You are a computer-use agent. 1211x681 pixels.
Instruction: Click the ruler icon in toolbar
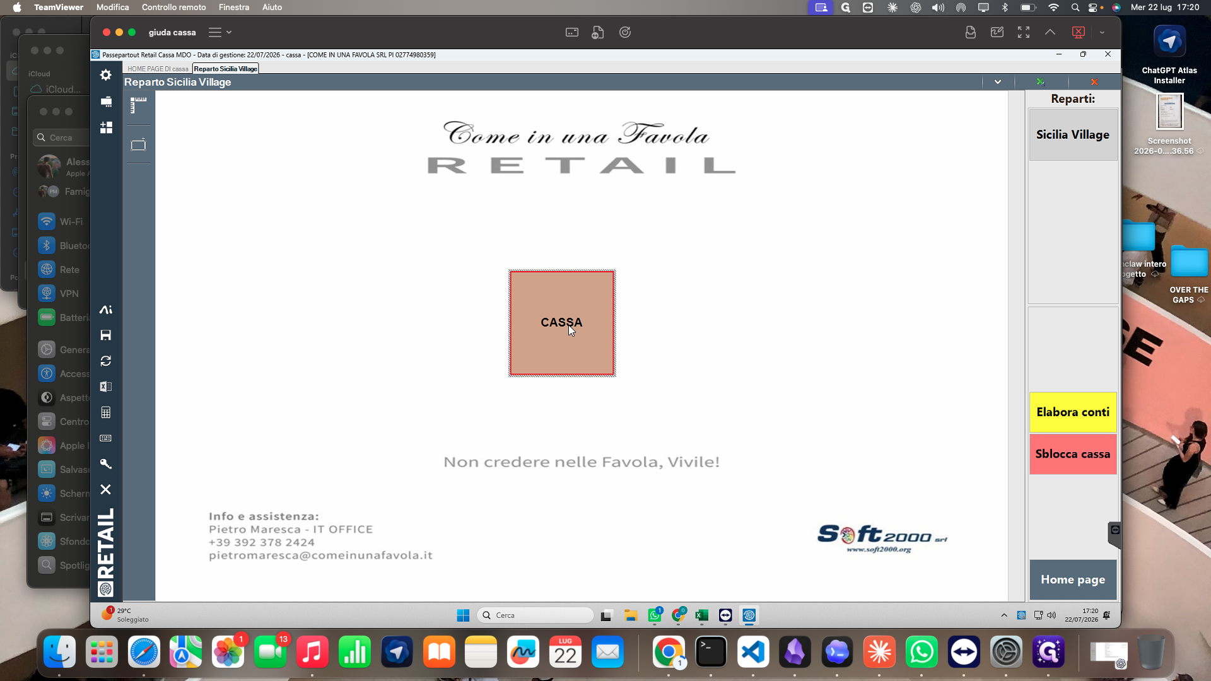(x=138, y=105)
